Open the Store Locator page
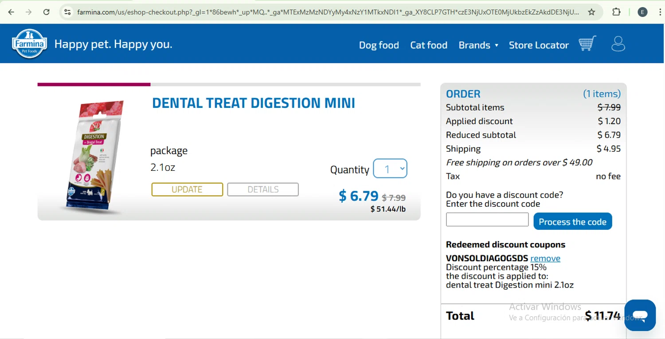The height and width of the screenshot is (339, 665). click(x=539, y=45)
